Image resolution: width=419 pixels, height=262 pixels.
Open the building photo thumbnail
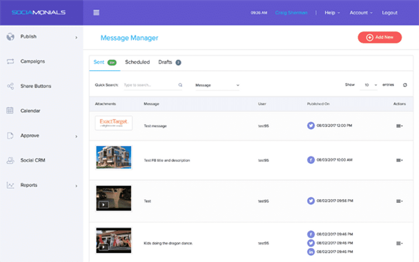pyautogui.click(x=113, y=158)
